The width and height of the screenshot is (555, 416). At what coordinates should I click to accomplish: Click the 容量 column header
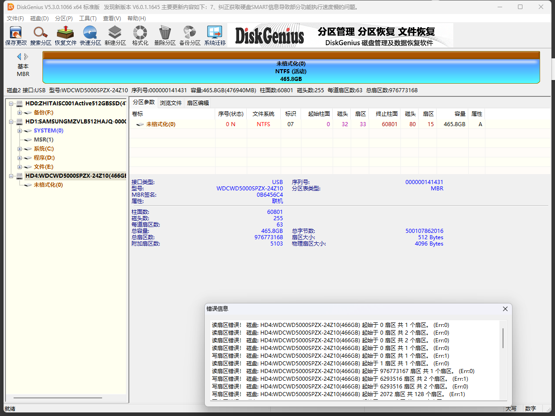coord(452,113)
